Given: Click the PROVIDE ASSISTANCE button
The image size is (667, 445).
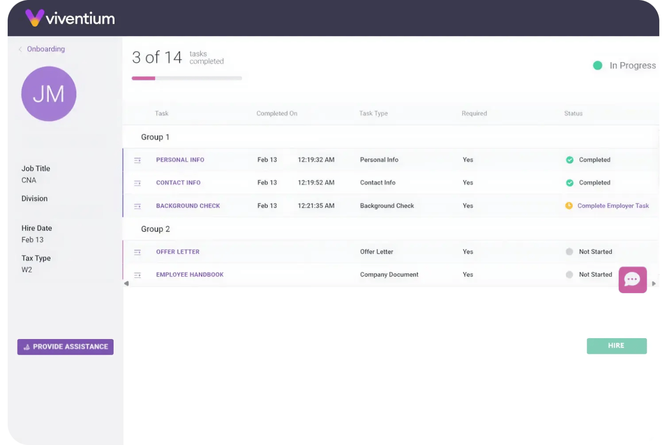Looking at the screenshot, I should (65, 347).
